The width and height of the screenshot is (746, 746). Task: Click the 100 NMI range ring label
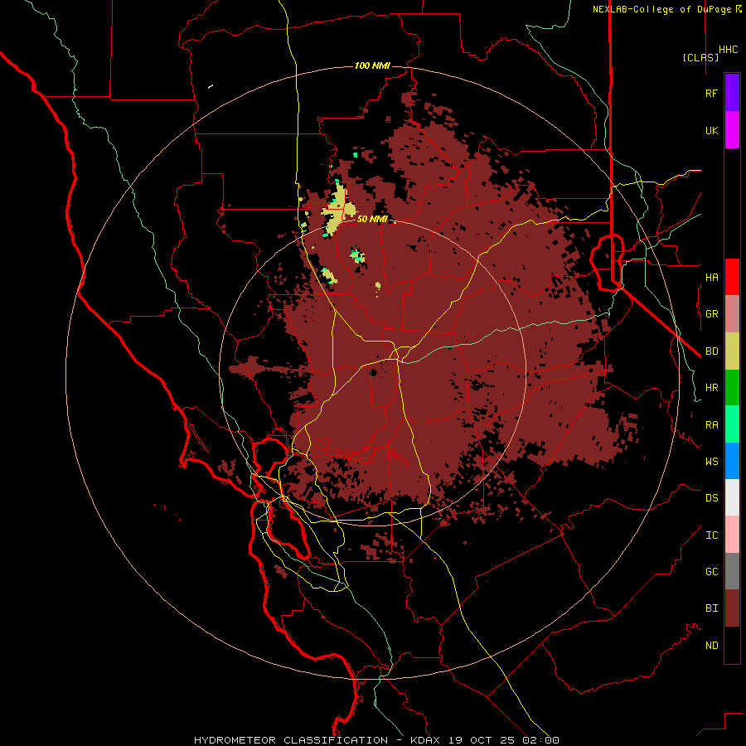coord(372,65)
